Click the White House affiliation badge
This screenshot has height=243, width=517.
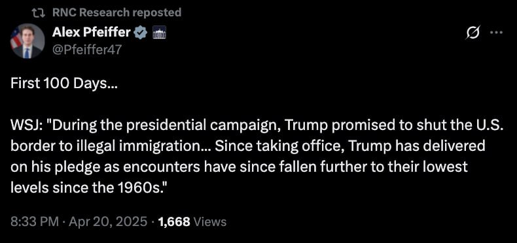point(159,33)
